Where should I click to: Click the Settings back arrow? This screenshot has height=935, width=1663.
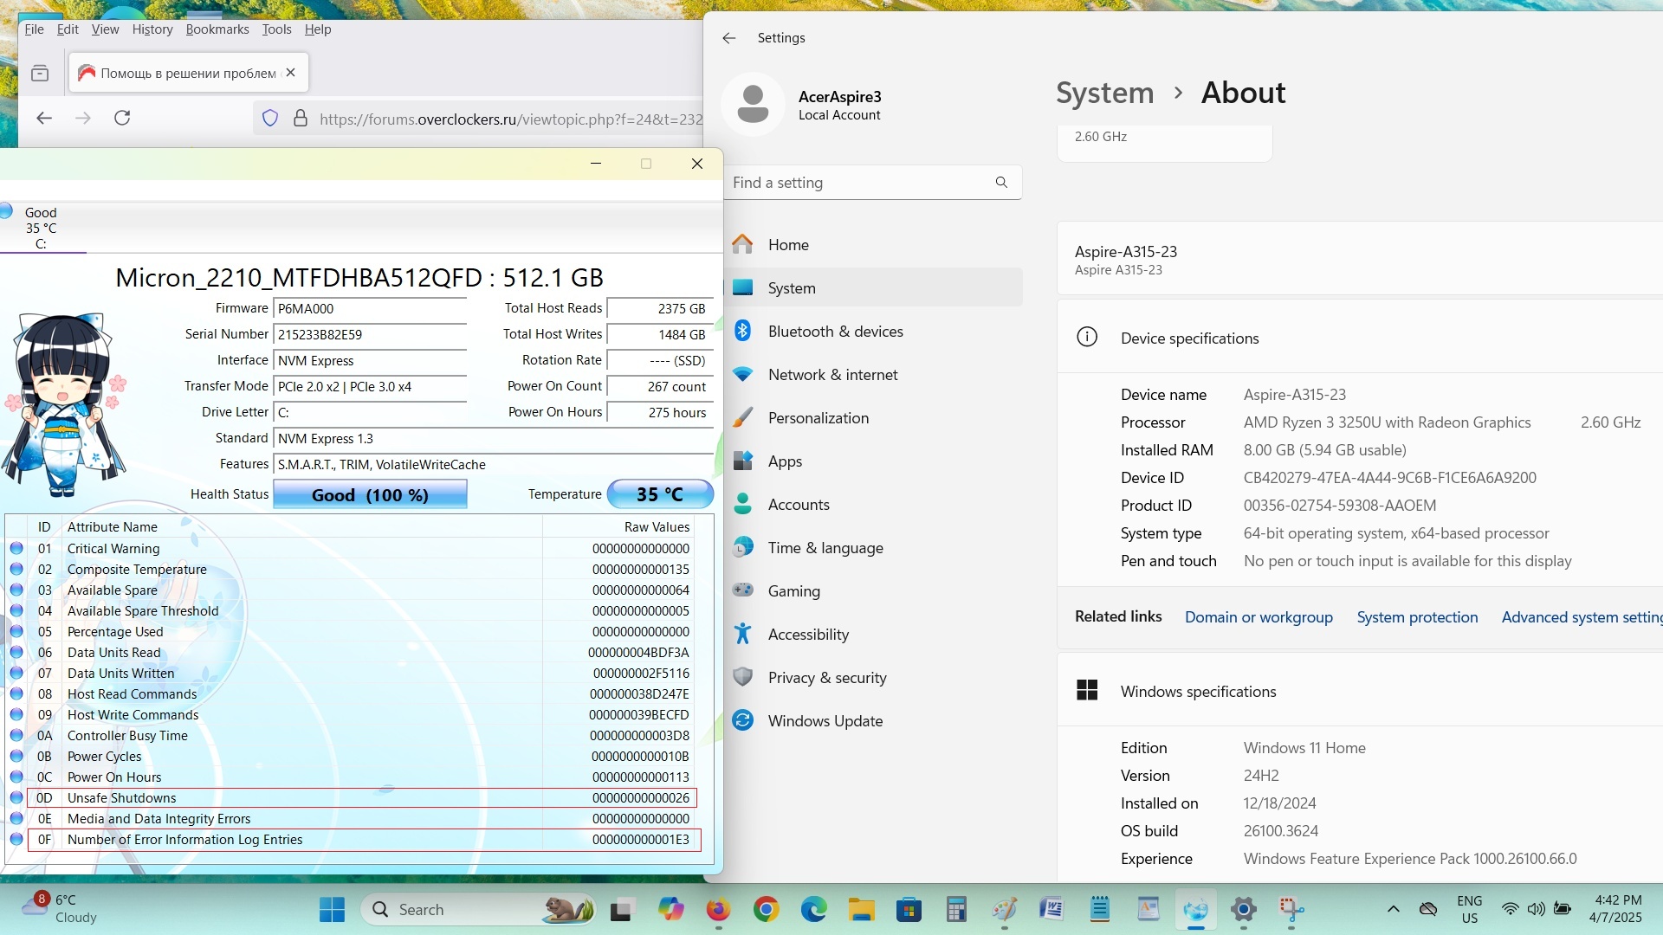click(x=728, y=38)
